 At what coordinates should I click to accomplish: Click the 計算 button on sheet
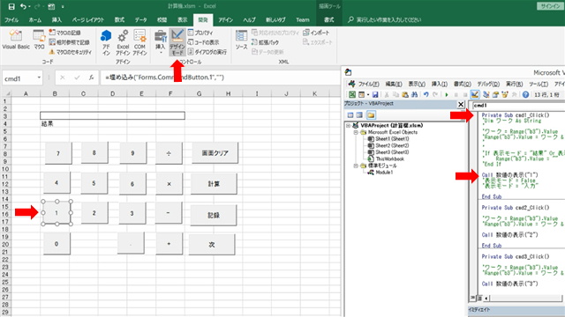pyautogui.click(x=214, y=184)
